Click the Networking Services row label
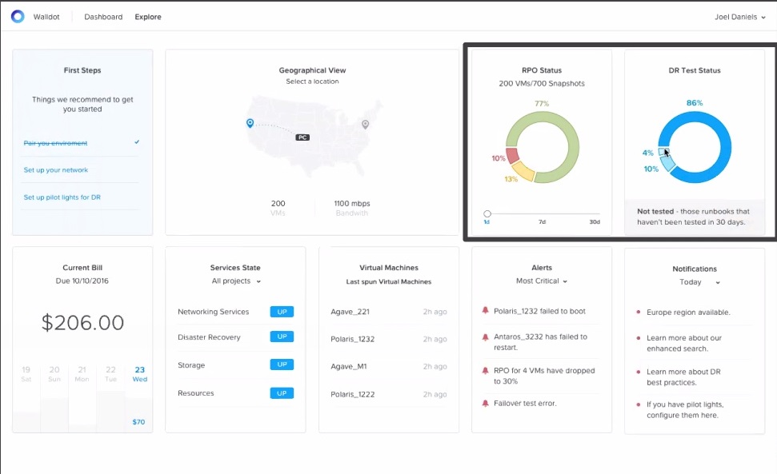Screen dimensions: 777x474 pos(213,312)
